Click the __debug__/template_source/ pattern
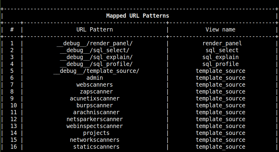279x152 pixels. click(96, 71)
